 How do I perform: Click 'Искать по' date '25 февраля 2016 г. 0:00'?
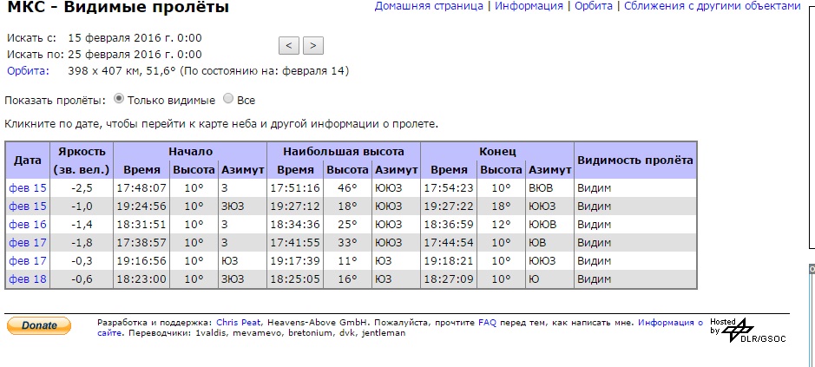(x=135, y=55)
